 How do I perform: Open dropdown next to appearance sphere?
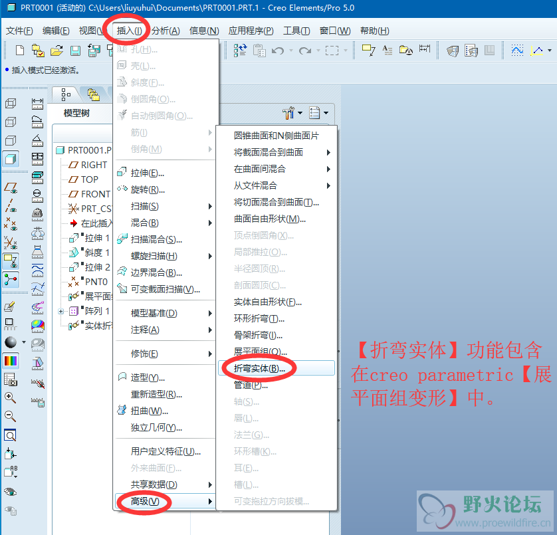(24, 342)
